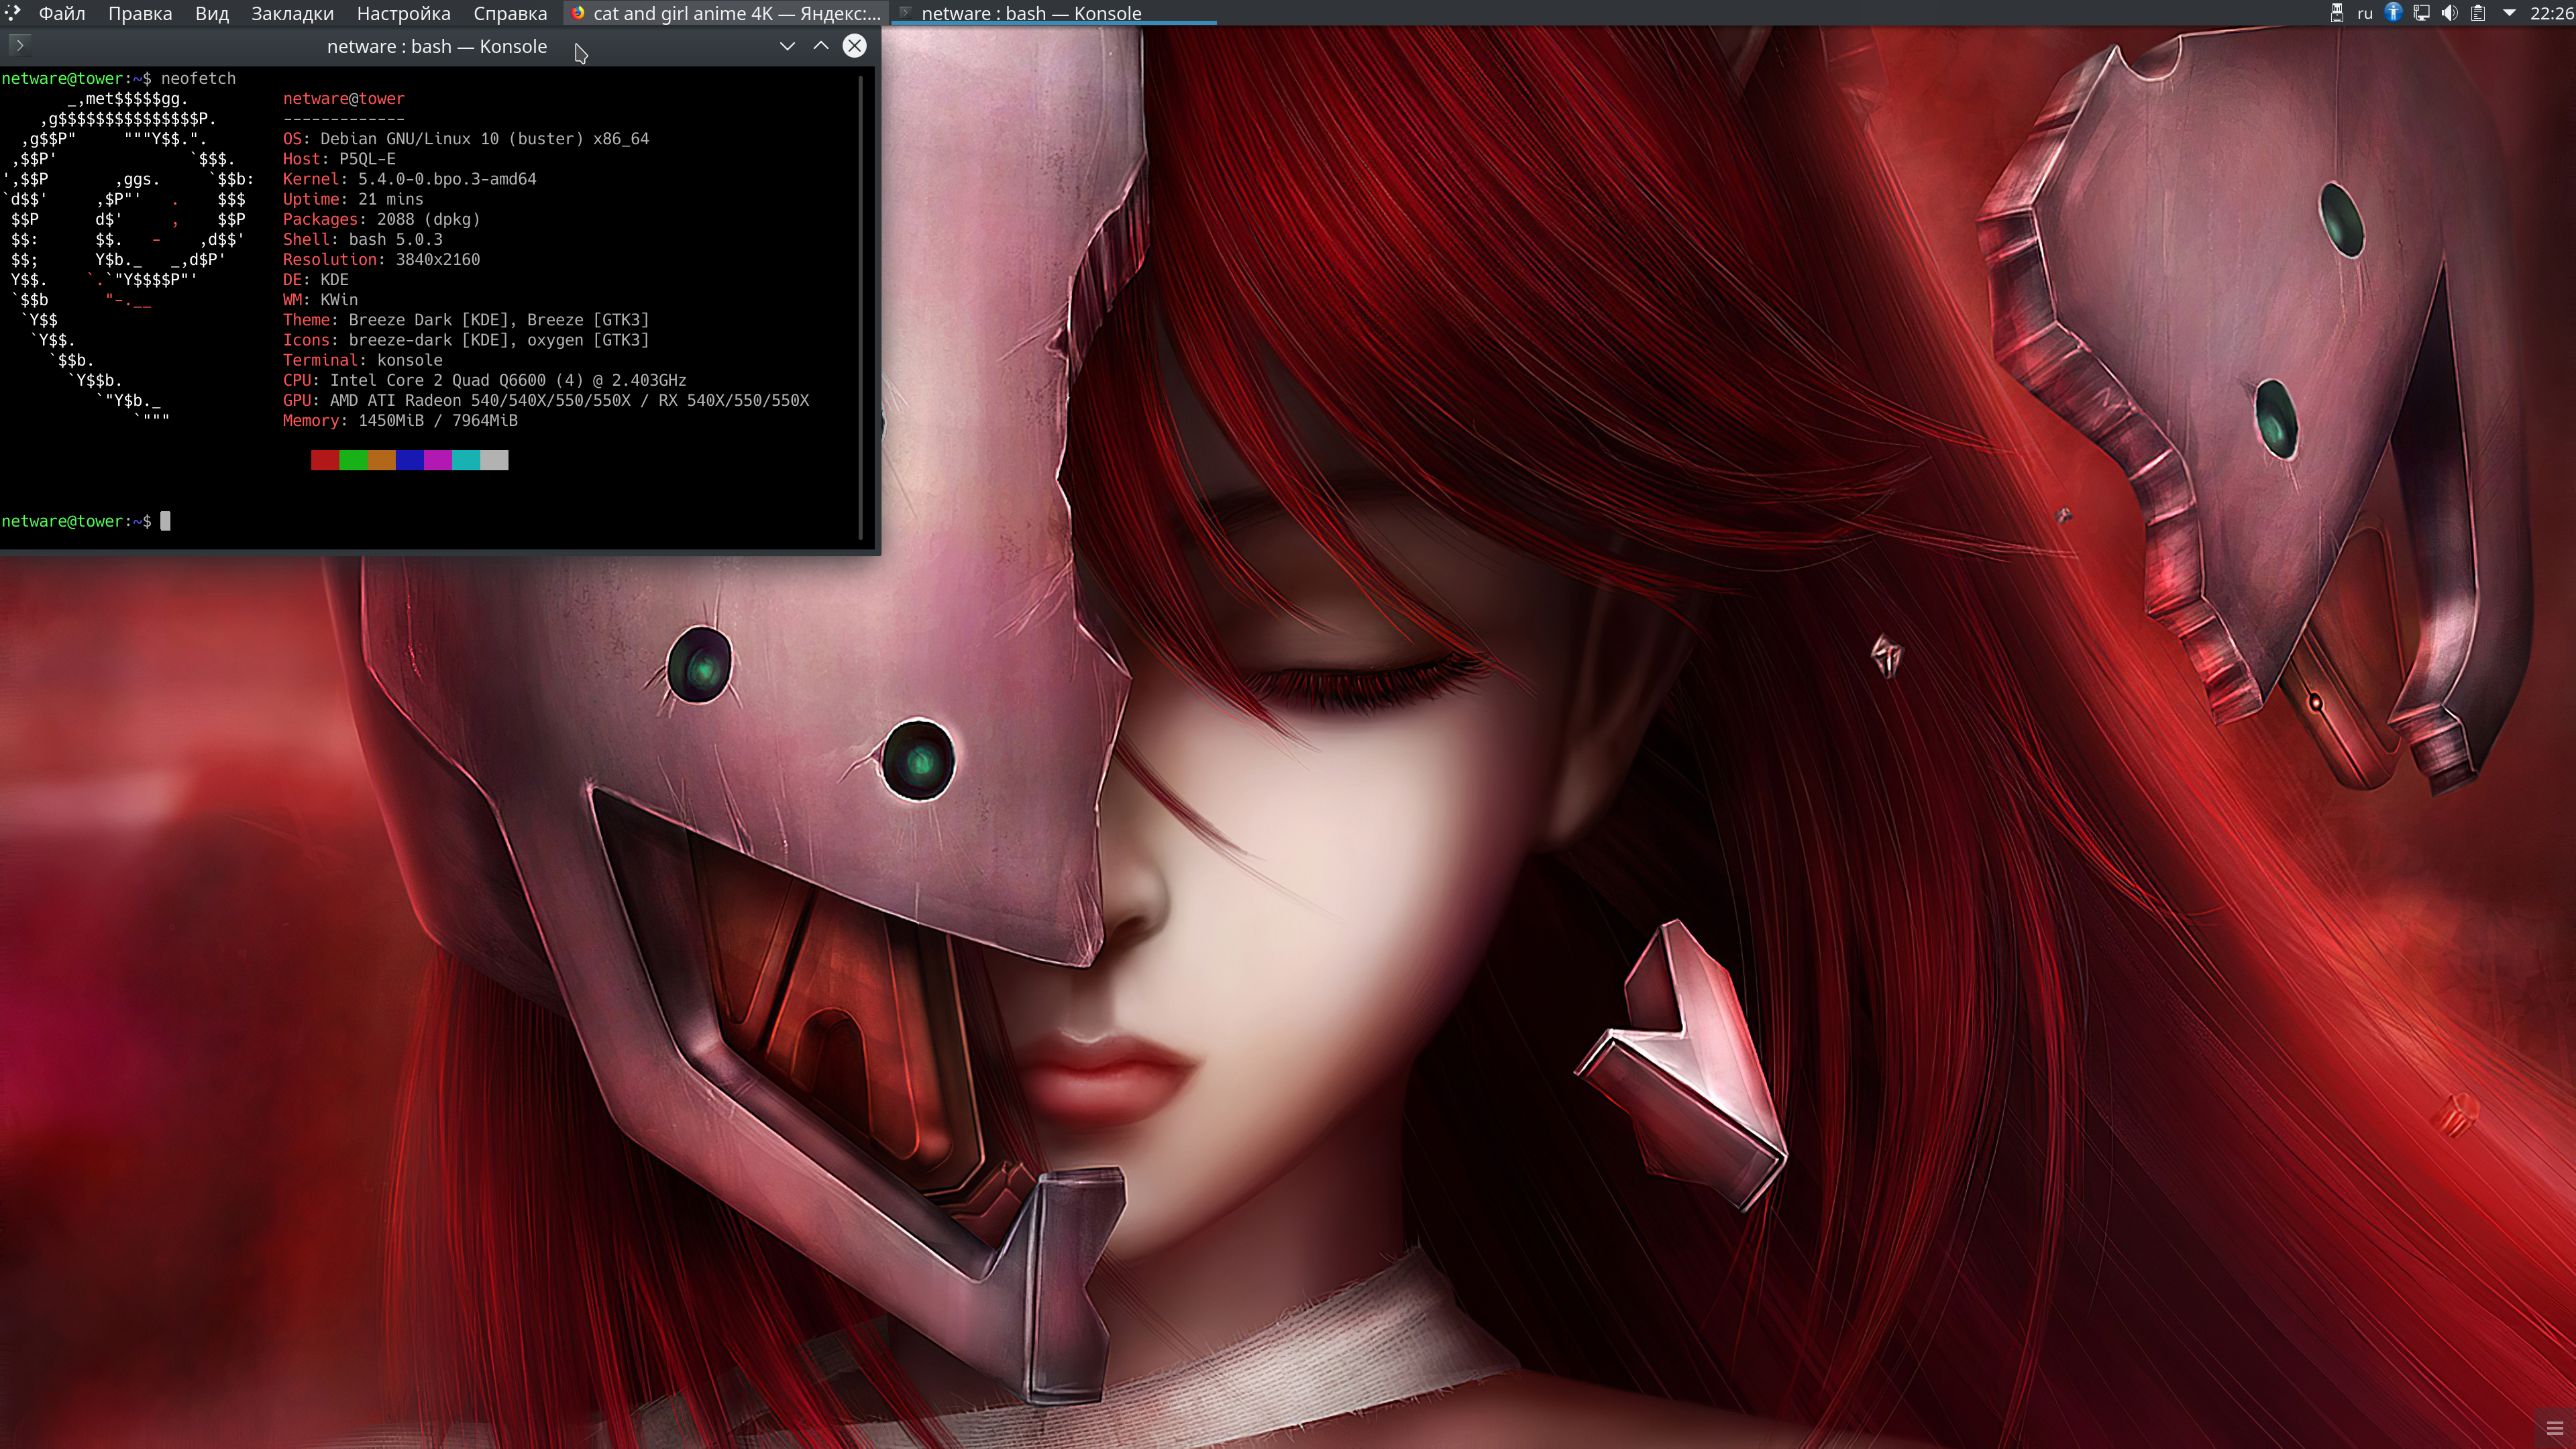Open the Настройка menu
Viewport: 2576px width, 1449px height.
click(x=403, y=14)
